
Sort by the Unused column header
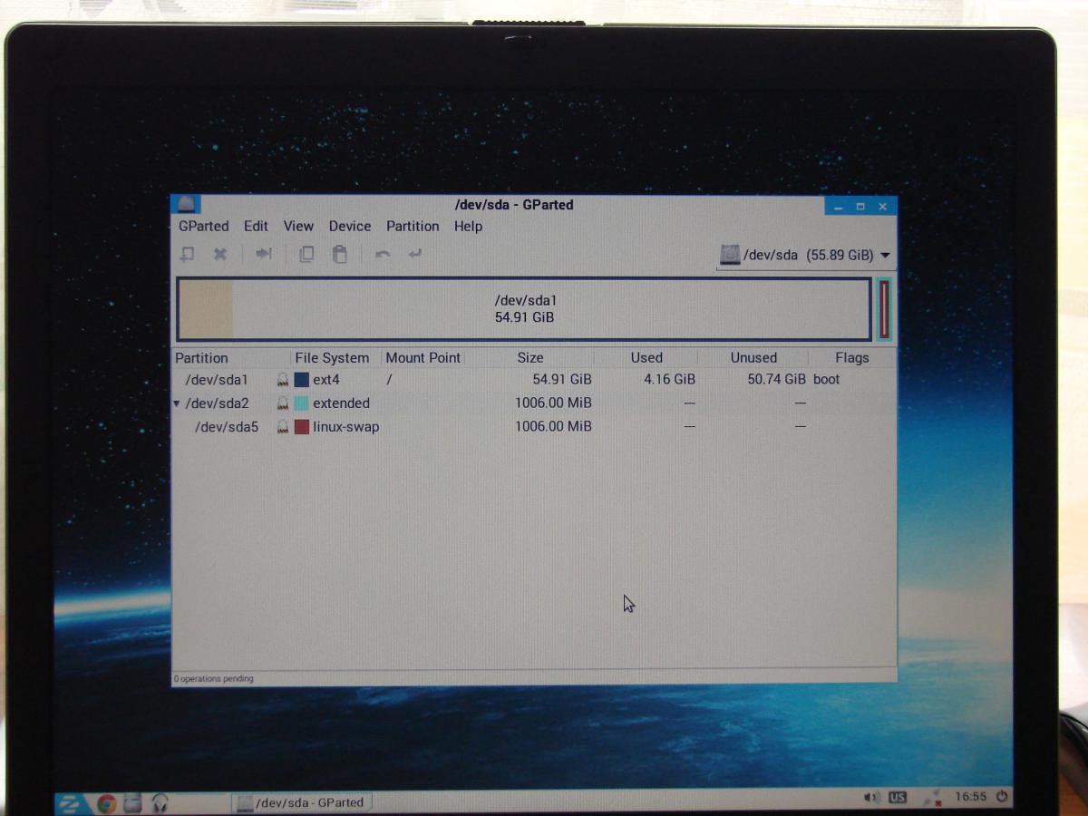tap(753, 358)
